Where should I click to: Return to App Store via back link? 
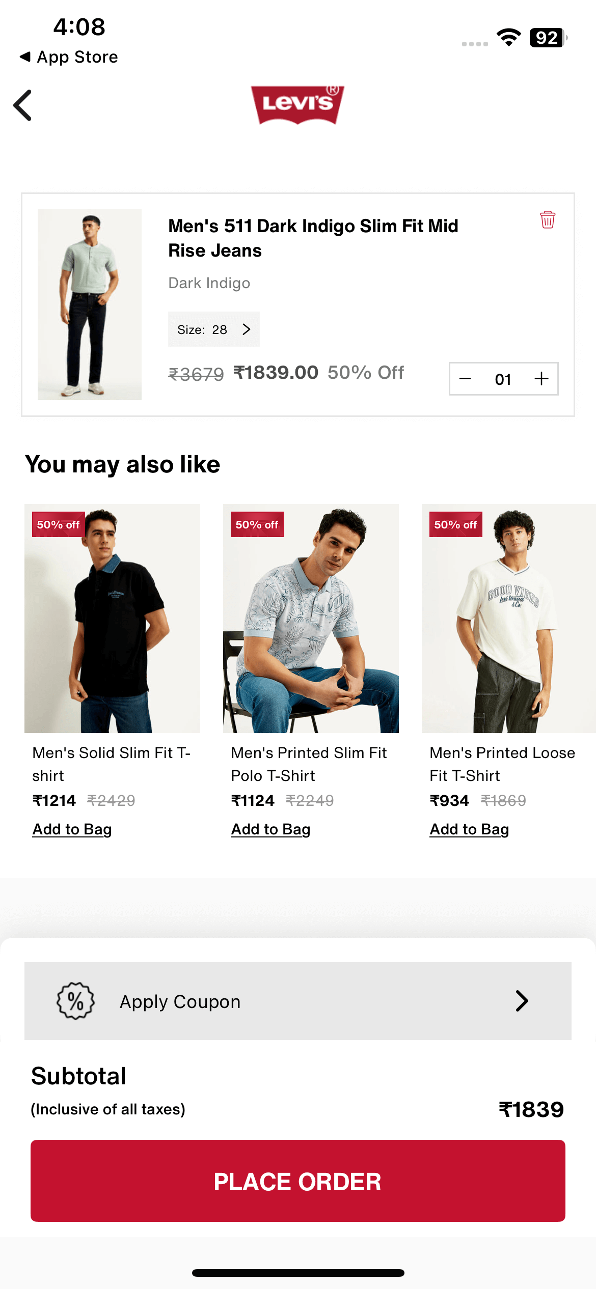(x=69, y=57)
